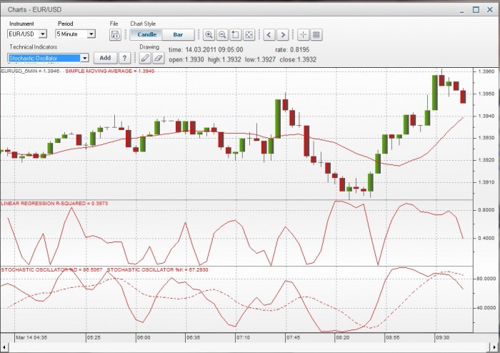The height and width of the screenshot is (353, 500).
Task: Click the 0.8000 R-squared axis value
Action: click(x=486, y=210)
